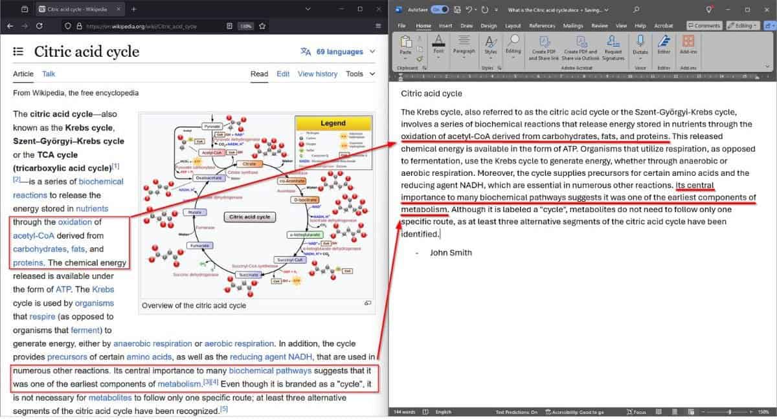Toggle reader view icon in address bar
This screenshot has width=777, height=419.
coord(230,26)
